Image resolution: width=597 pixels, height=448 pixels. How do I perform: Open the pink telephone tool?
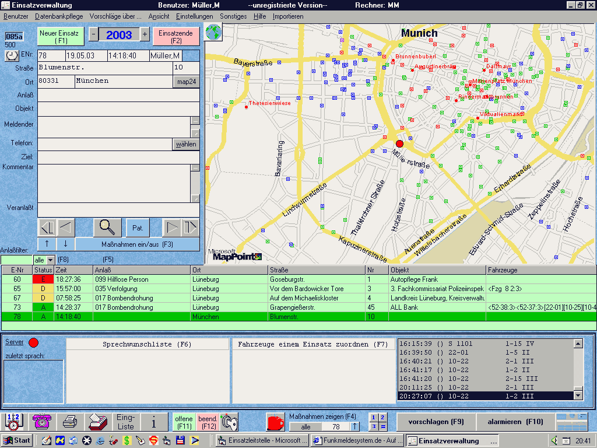pos(41,422)
